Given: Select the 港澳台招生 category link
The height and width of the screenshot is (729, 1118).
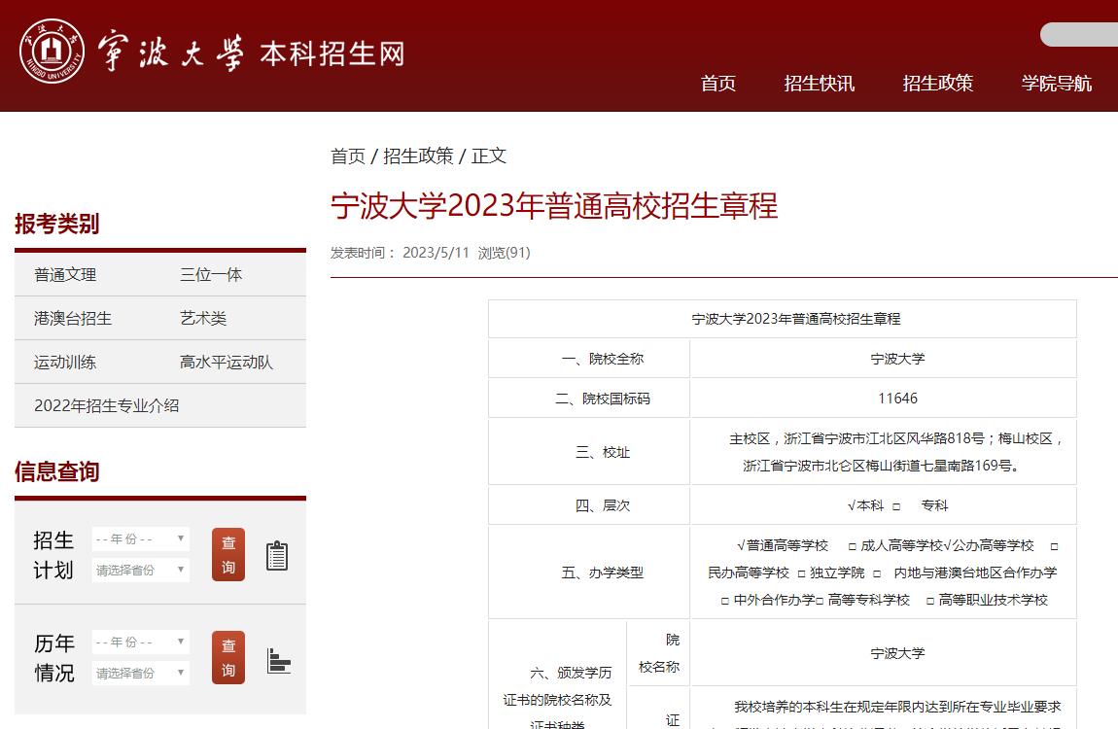Looking at the screenshot, I should [73, 318].
